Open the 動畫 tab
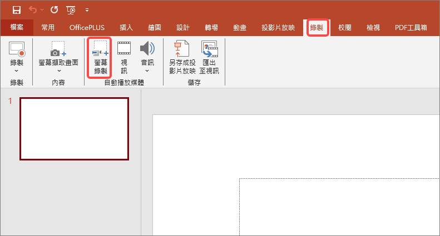Screen dimensions: 440x236 240,27
